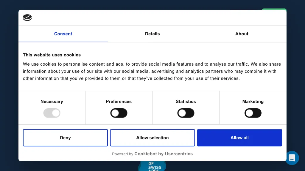Open the Details tab
305x171 pixels.
(152, 34)
